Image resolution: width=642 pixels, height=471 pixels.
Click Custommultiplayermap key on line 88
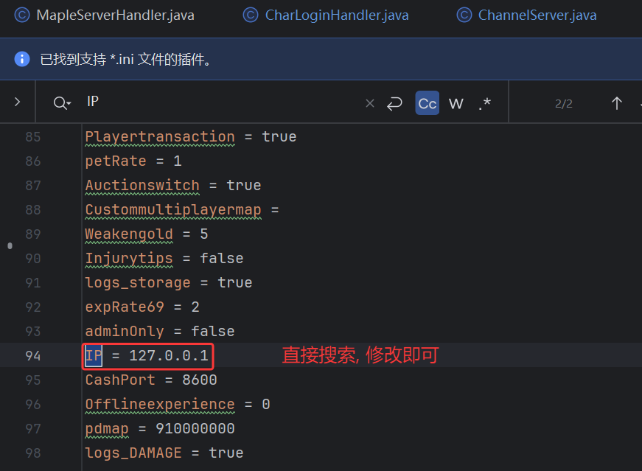173,209
